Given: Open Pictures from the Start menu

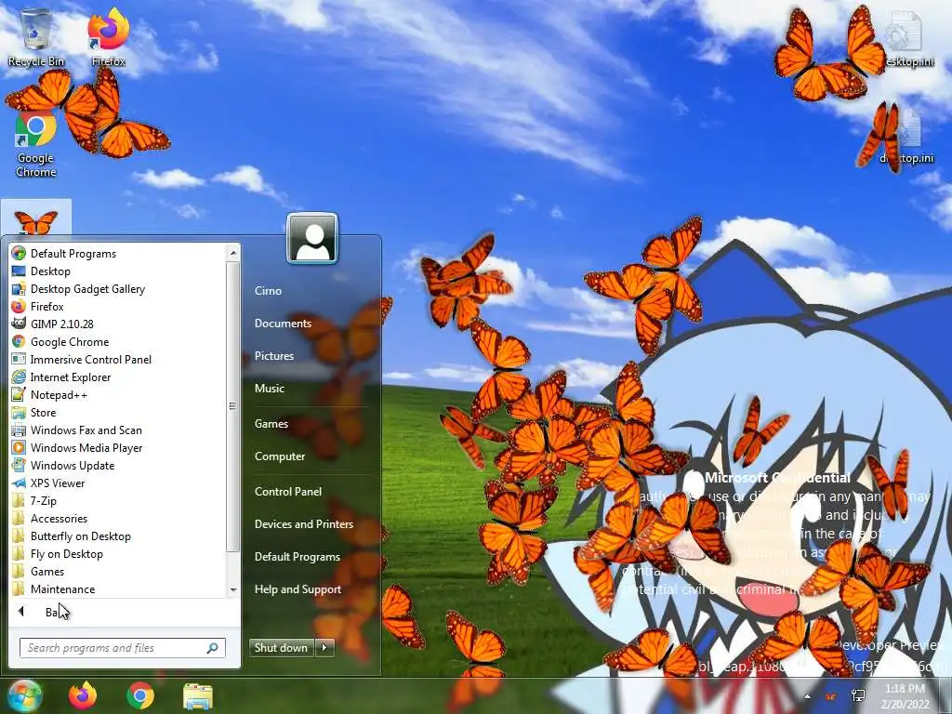Looking at the screenshot, I should click(274, 356).
